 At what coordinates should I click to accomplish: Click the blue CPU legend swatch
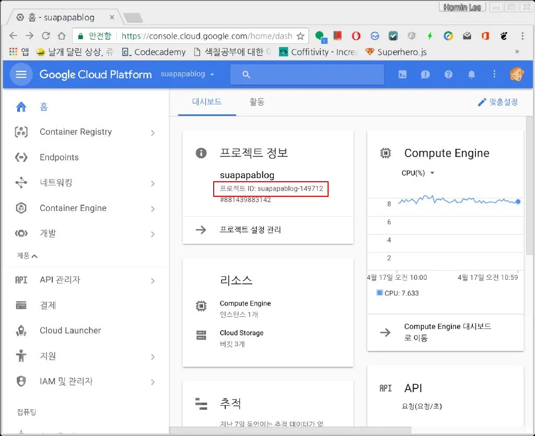tap(379, 292)
